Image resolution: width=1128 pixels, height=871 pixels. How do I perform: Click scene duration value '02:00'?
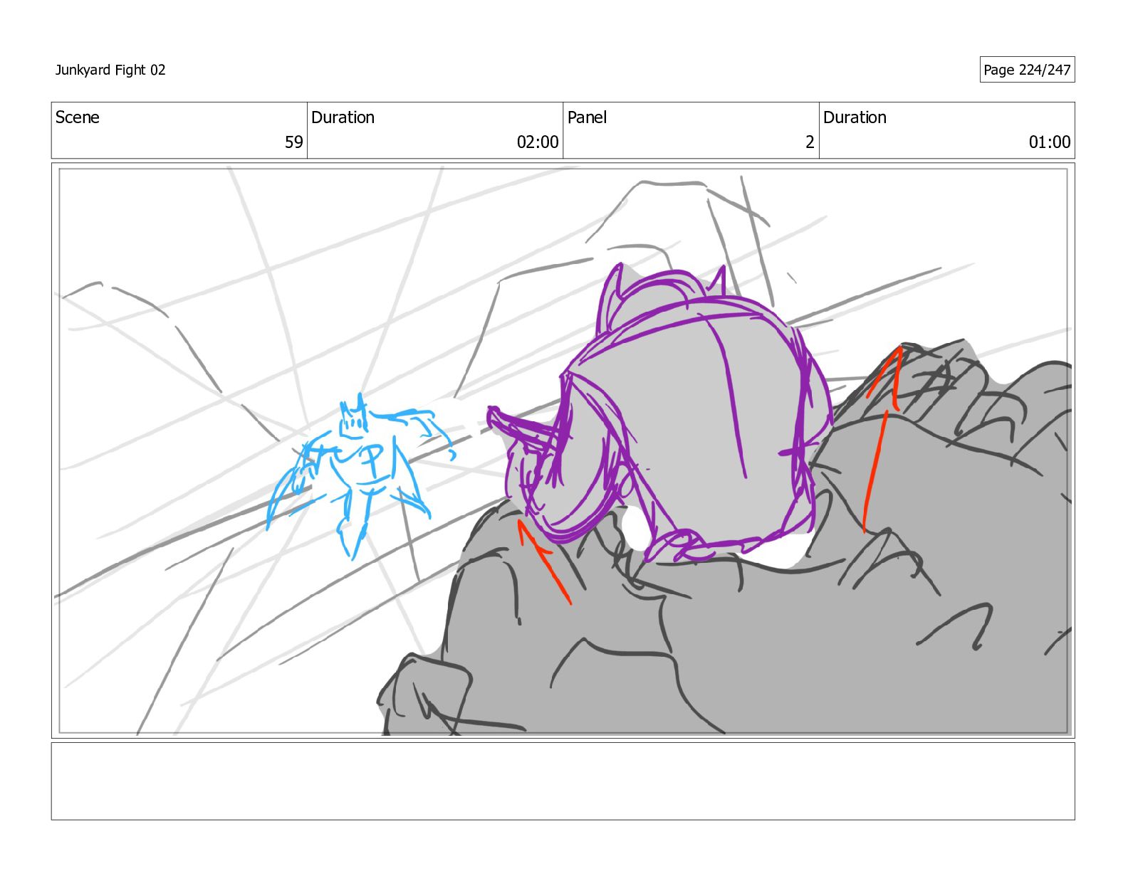tap(538, 142)
